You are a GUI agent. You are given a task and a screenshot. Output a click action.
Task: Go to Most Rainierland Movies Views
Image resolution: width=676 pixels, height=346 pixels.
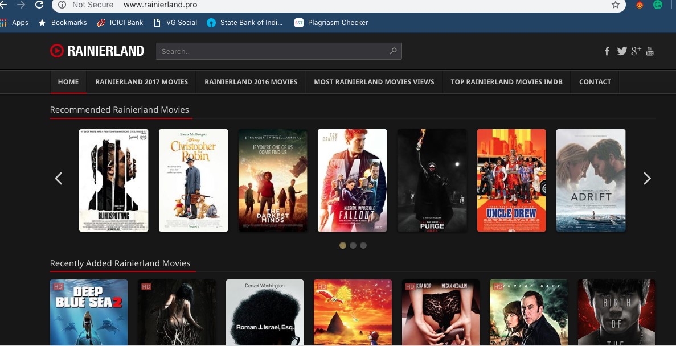[374, 82]
